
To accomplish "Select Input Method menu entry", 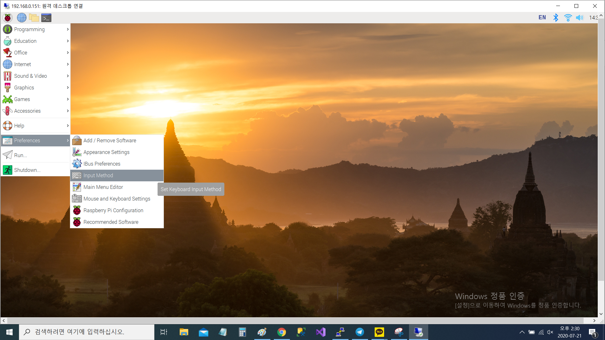I will click(x=117, y=175).
